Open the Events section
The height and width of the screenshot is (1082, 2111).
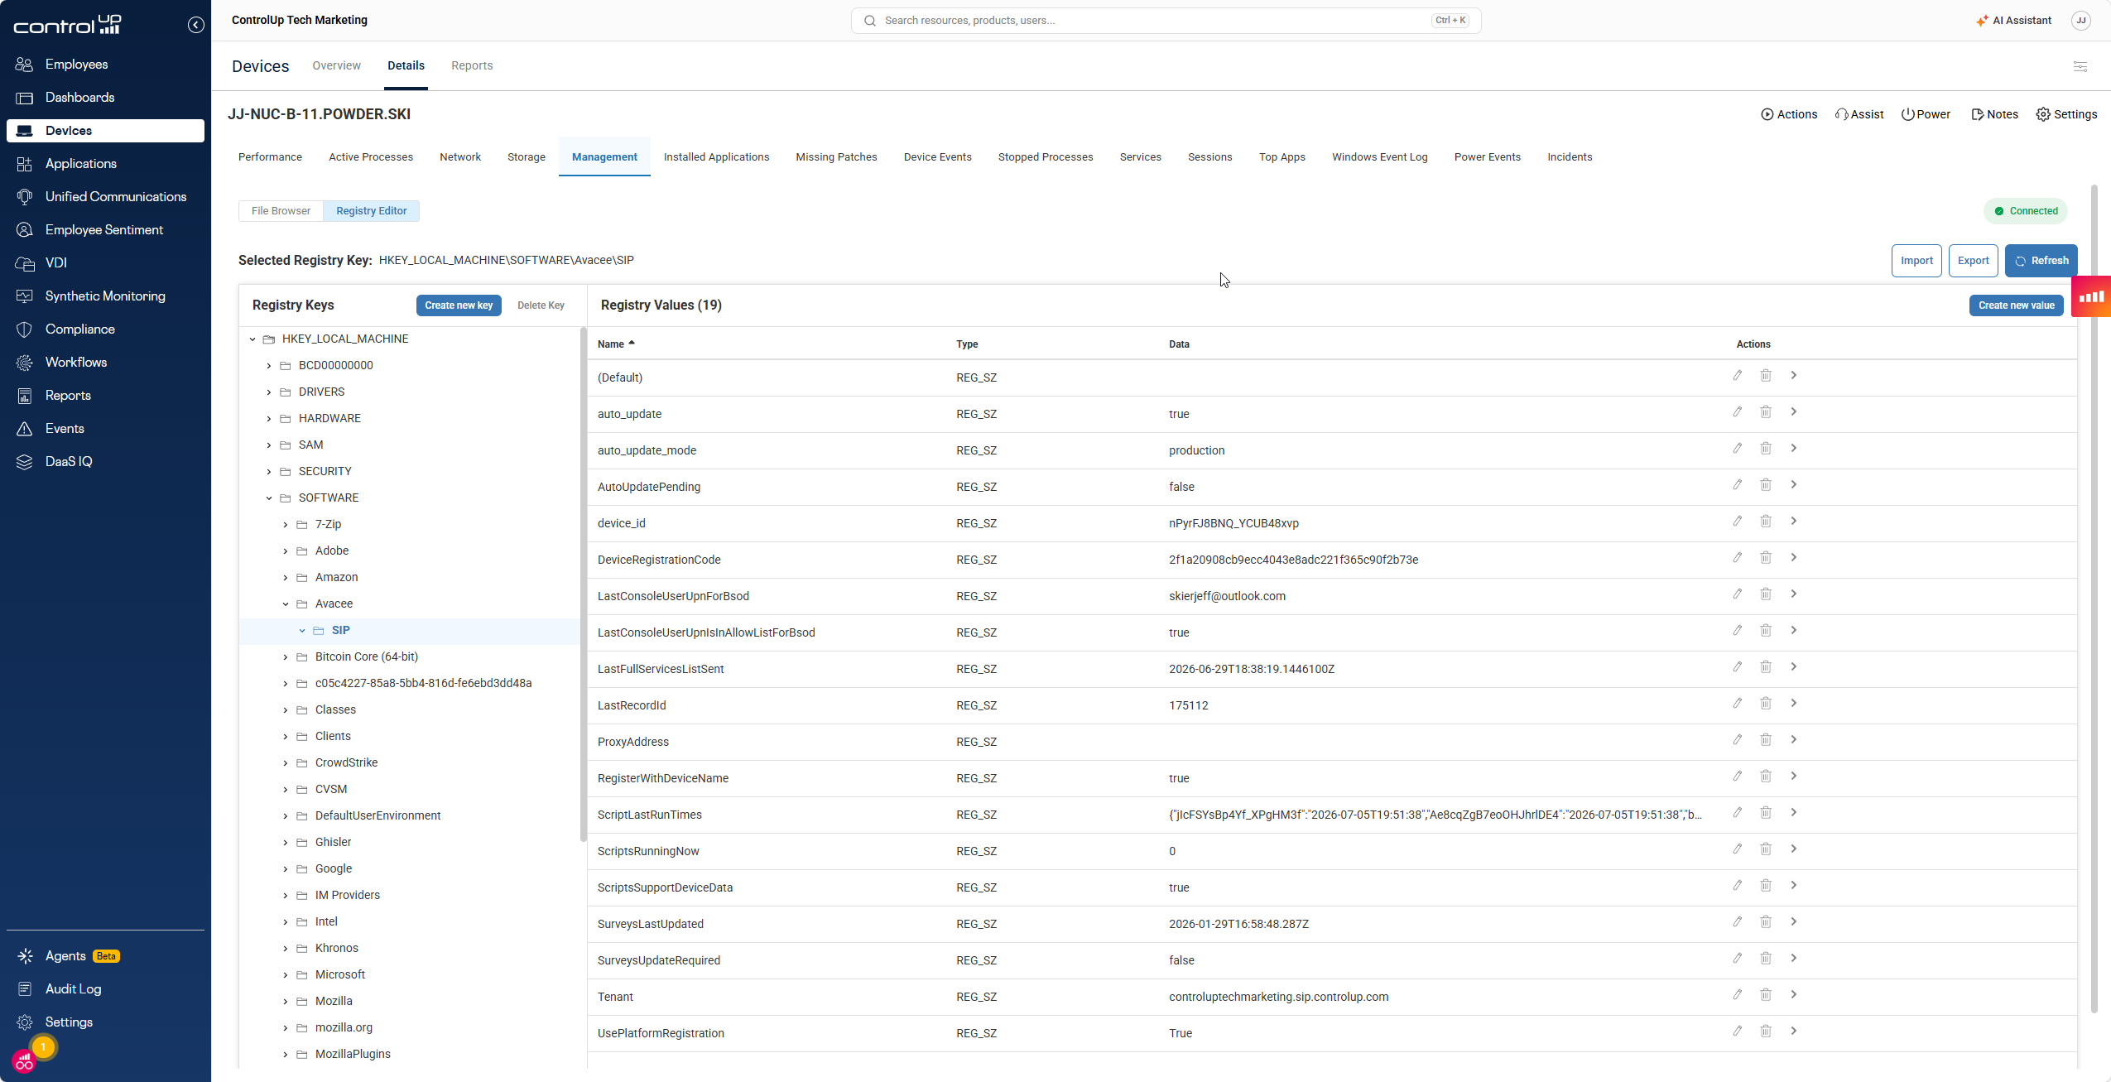point(65,428)
